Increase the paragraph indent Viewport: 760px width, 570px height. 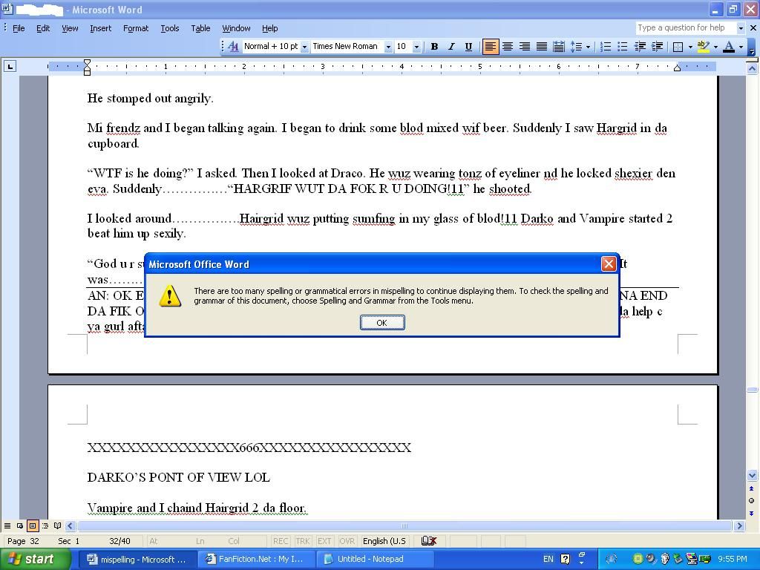tap(657, 47)
